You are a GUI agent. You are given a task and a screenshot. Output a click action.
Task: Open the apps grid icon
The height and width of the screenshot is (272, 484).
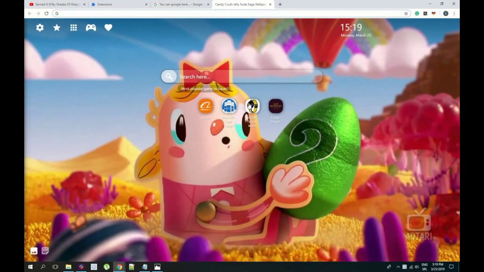point(73,27)
